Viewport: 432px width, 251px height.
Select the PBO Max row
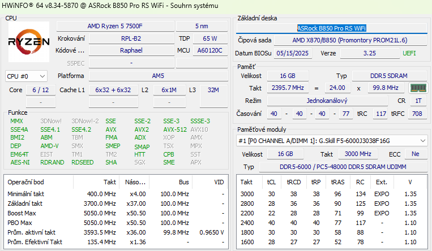tap(116, 223)
